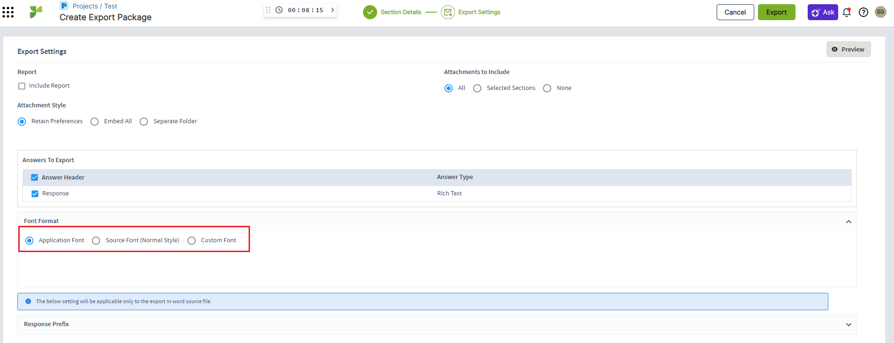Open the apps grid launcher
The height and width of the screenshot is (343, 894).
[8, 12]
